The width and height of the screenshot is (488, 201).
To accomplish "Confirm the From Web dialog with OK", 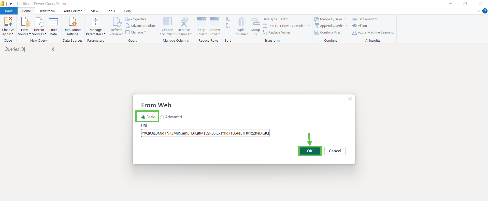I will tap(310, 151).
